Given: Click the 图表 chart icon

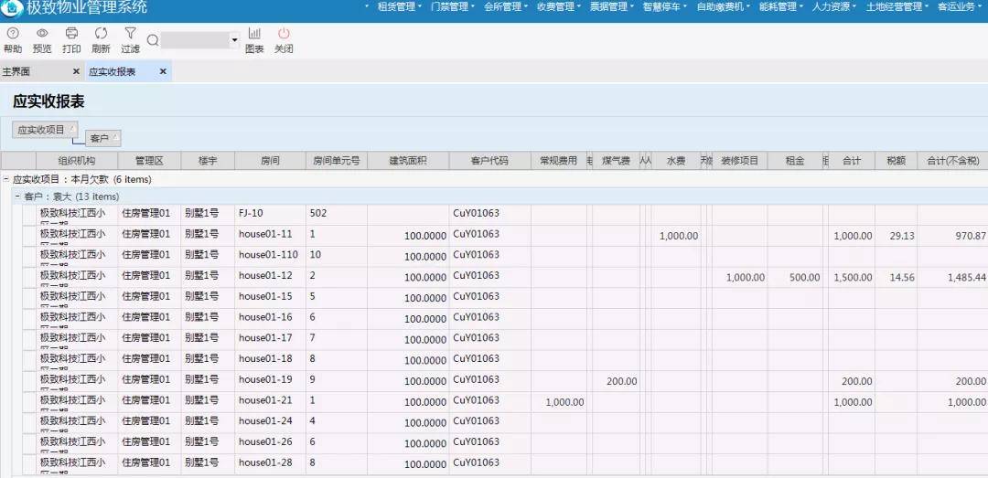Looking at the screenshot, I should pyautogui.click(x=254, y=34).
